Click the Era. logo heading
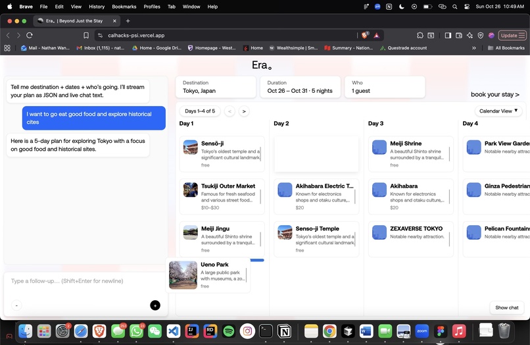 (x=262, y=65)
